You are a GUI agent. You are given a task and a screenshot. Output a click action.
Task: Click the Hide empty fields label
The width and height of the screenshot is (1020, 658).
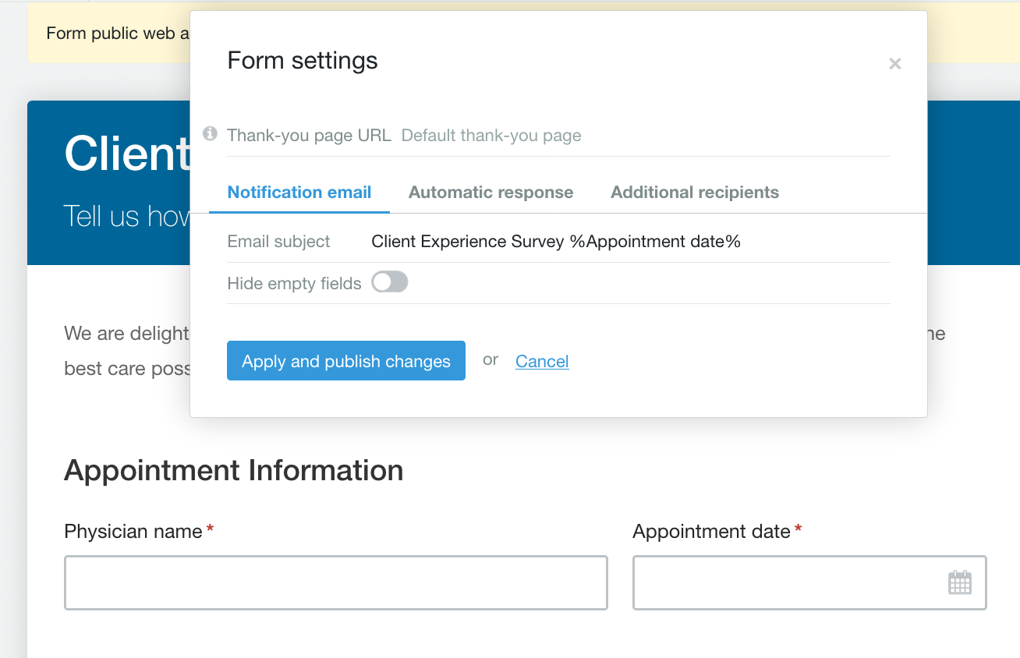click(294, 283)
